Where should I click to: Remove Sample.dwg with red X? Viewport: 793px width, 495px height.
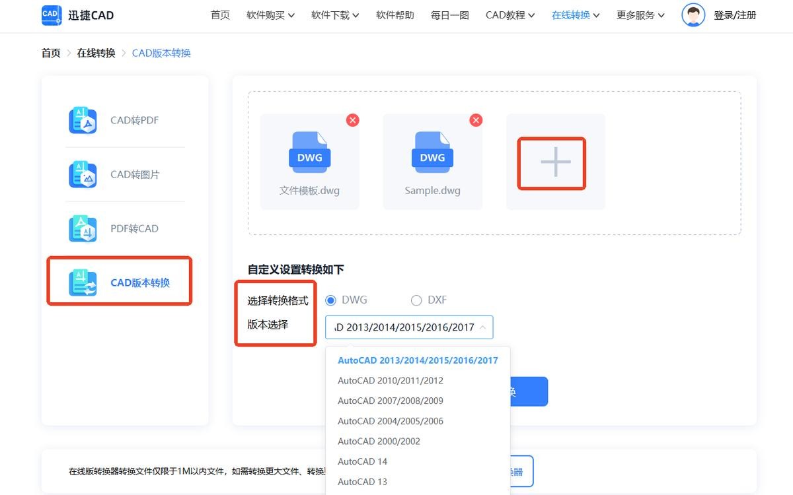coord(476,119)
